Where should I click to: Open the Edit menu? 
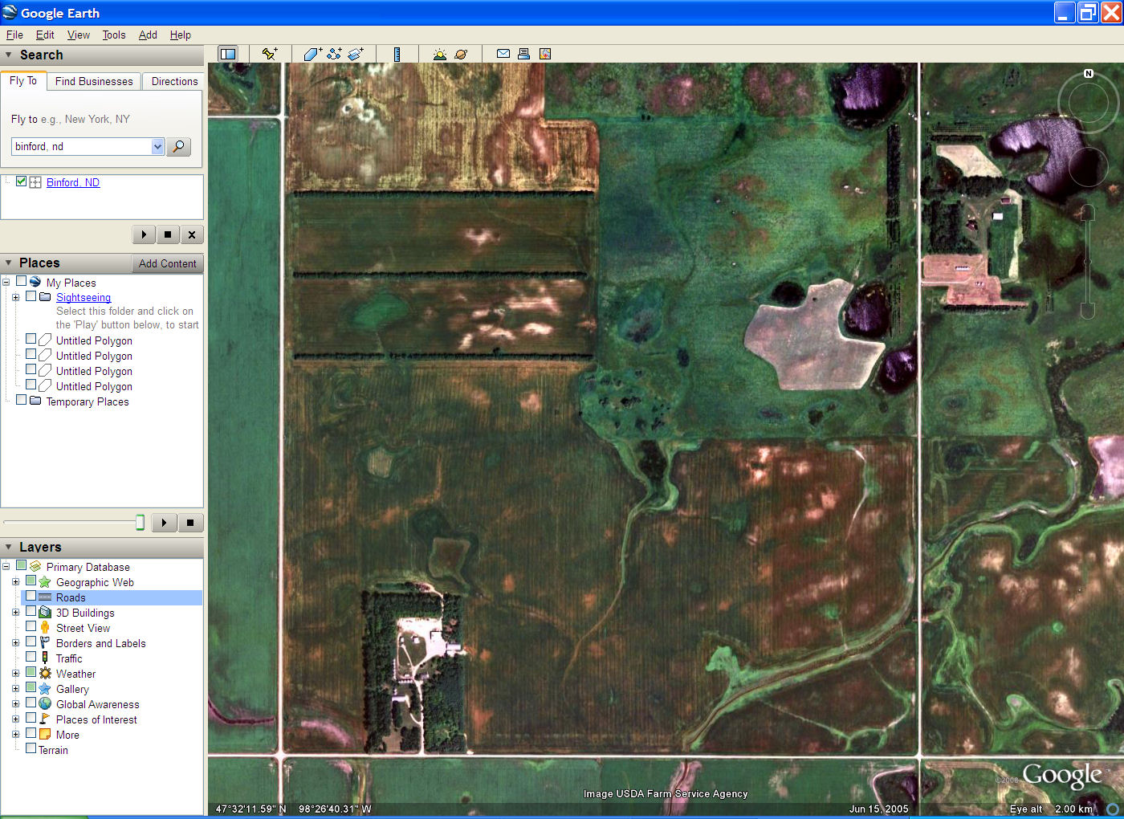click(45, 35)
